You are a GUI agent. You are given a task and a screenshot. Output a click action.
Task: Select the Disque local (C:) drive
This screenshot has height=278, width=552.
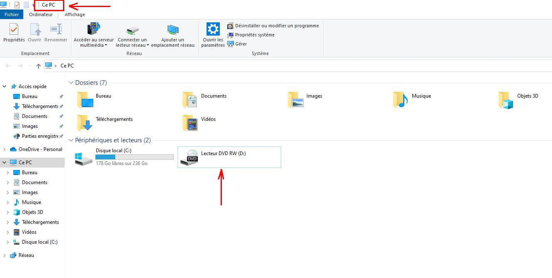[84, 158]
